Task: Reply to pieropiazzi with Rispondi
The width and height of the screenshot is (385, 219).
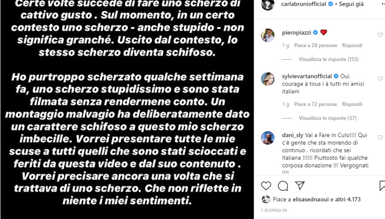Action: pyautogui.click(x=352, y=45)
